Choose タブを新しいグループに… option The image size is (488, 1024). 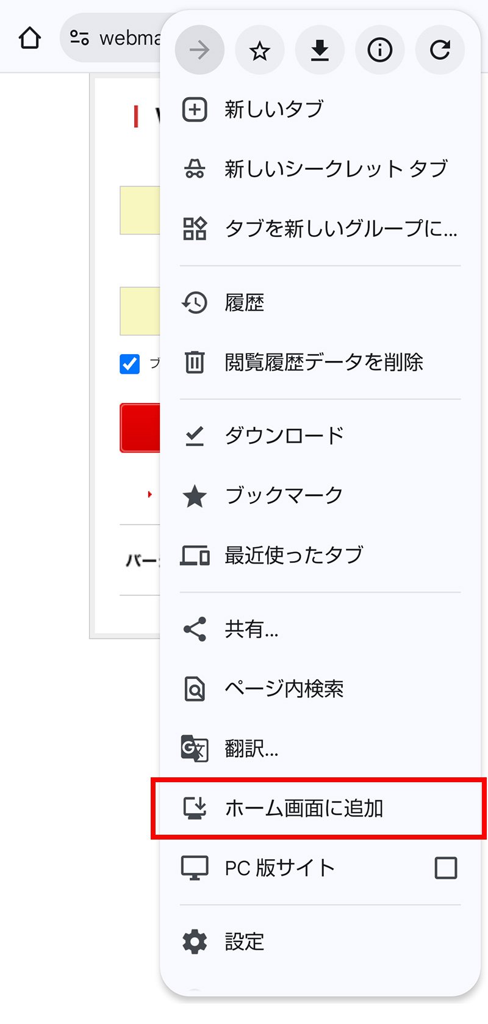340,228
